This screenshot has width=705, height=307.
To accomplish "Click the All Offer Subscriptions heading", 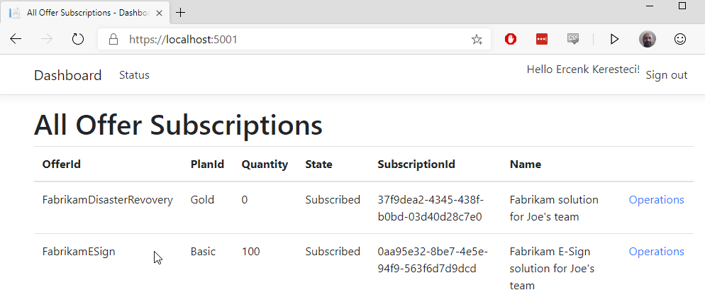I will pos(178,125).
